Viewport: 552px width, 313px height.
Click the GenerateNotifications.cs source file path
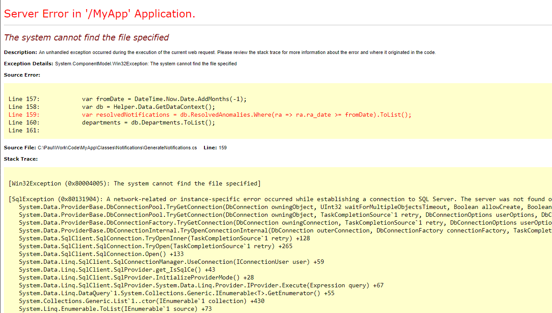(x=117, y=148)
